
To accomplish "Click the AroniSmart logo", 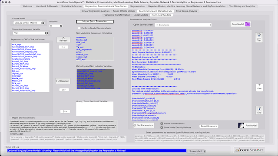I will pos(249,150).
